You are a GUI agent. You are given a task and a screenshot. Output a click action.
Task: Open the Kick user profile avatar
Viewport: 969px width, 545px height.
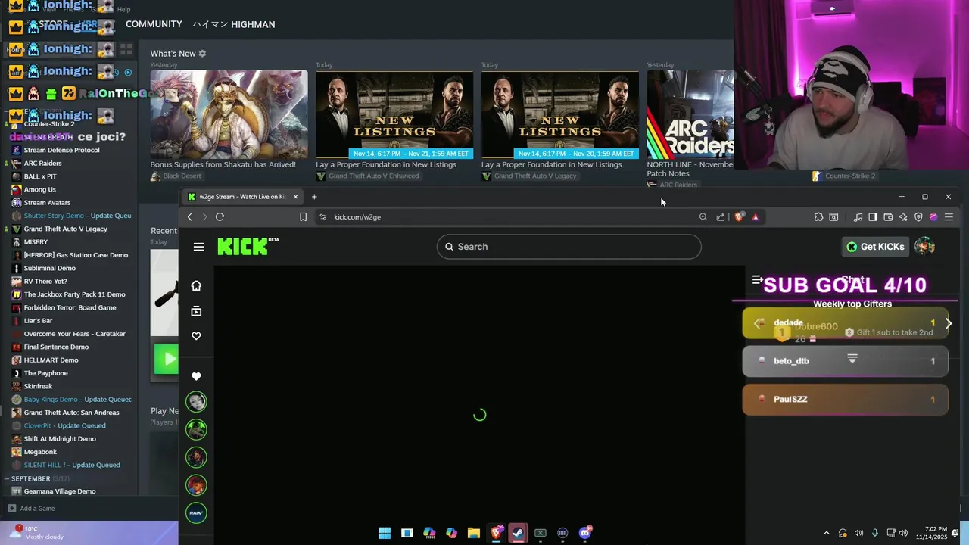pos(924,247)
